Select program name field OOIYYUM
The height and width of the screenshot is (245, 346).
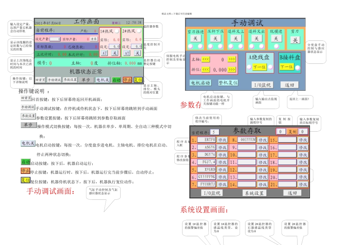point(247,140)
